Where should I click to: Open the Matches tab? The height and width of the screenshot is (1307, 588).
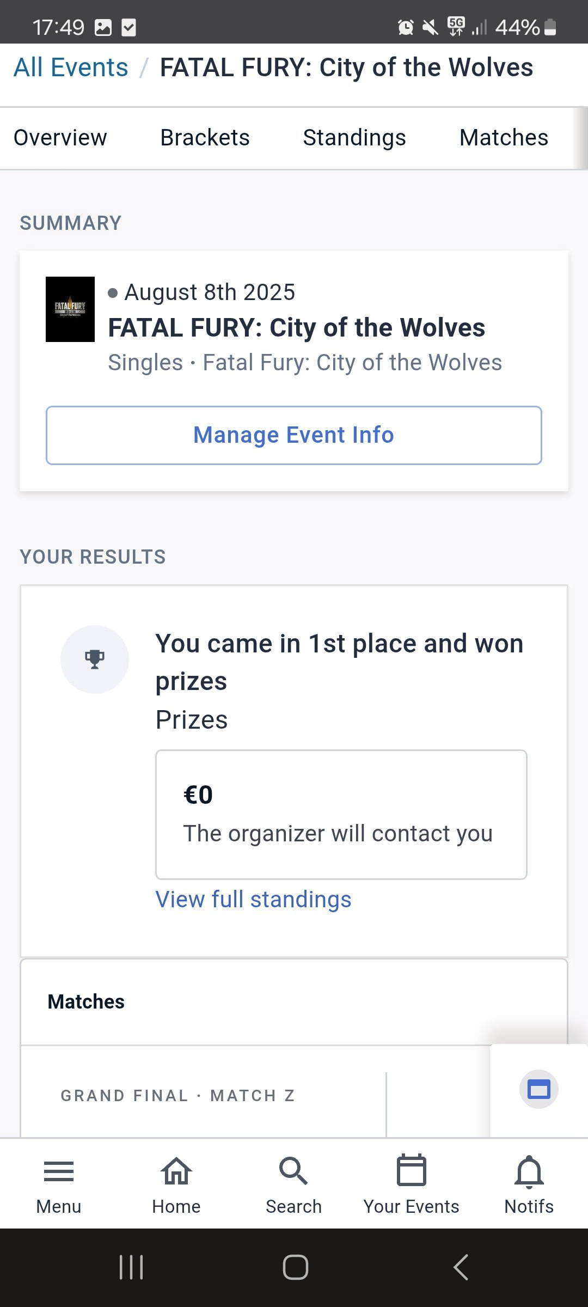pyautogui.click(x=504, y=138)
